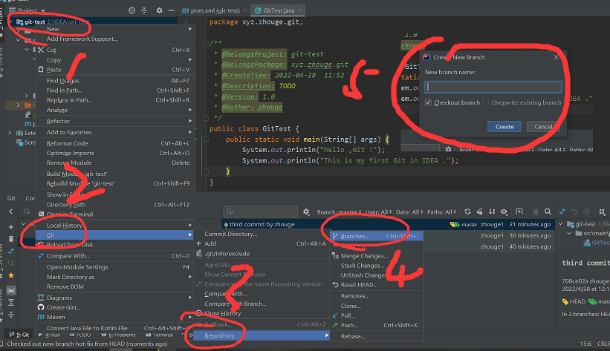Click the Git log settings gear icon
The image size is (610, 351).
308,211
